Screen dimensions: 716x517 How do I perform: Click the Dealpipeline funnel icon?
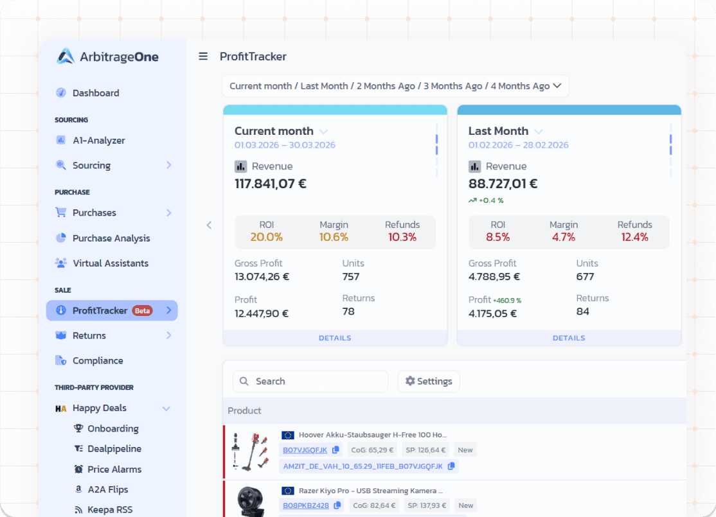(x=78, y=448)
